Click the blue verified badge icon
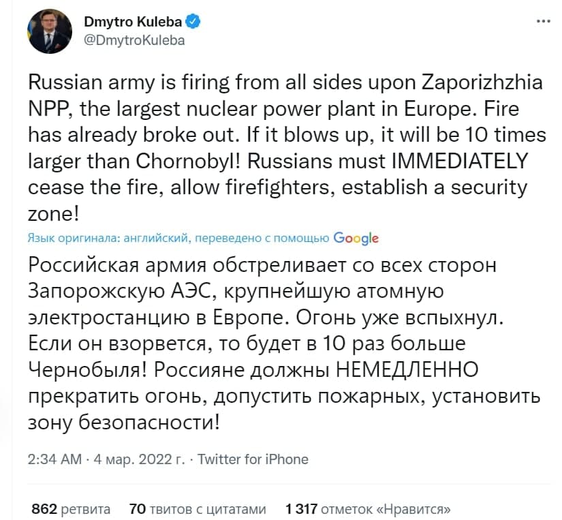The width and height of the screenshot is (562, 520). click(194, 22)
